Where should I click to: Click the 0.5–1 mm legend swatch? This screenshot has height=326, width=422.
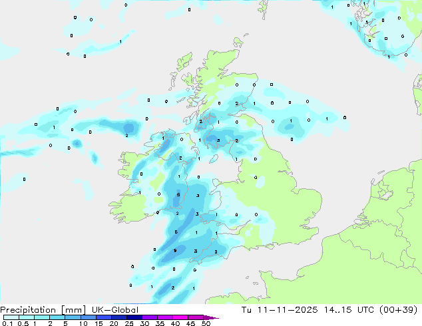(x=27, y=317)
